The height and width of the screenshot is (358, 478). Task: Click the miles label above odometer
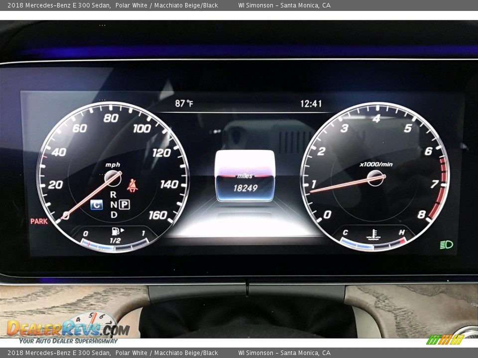(245, 176)
